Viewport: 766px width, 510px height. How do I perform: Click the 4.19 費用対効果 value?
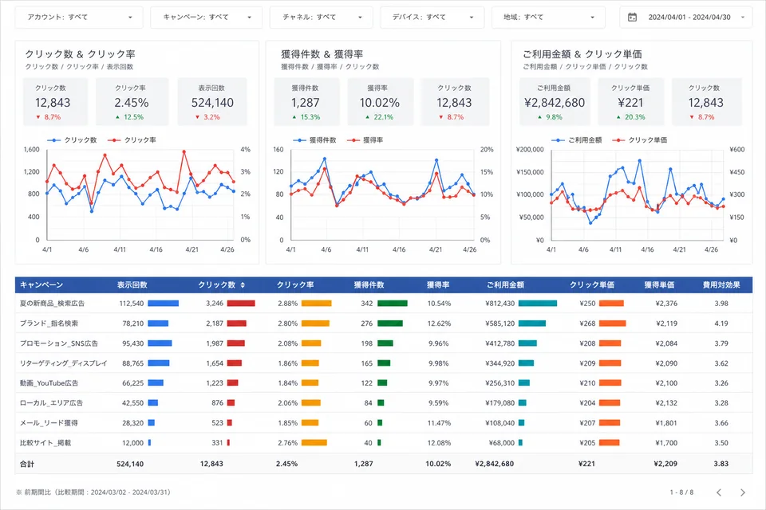(x=721, y=324)
